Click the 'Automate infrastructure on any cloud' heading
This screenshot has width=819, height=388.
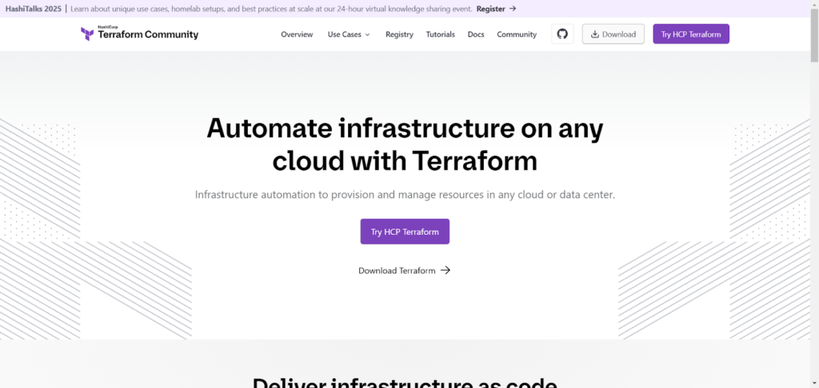[405, 145]
